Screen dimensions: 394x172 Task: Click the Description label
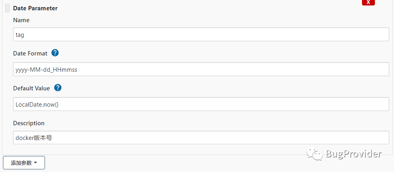point(29,123)
